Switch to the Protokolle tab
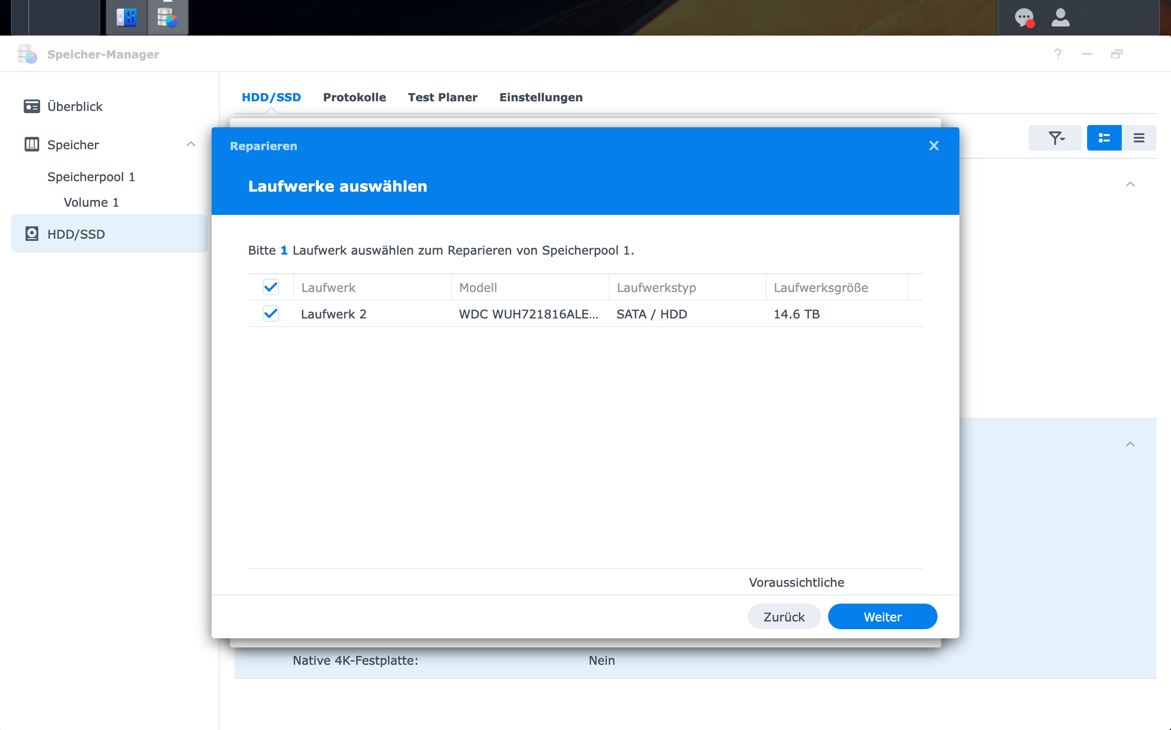This screenshot has width=1171, height=730. (354, 97)
